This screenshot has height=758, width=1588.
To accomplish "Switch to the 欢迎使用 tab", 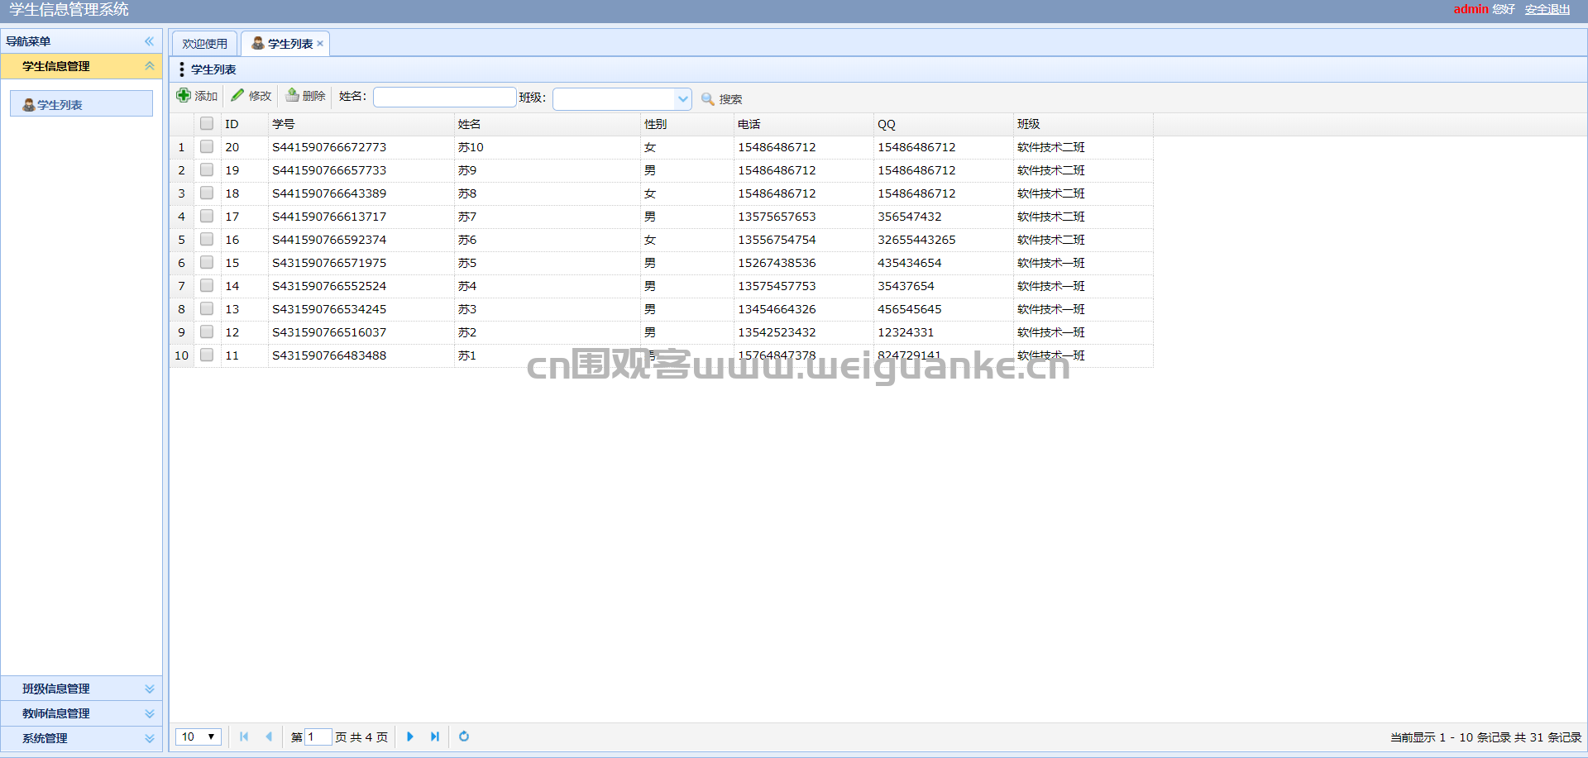I will (204, 44).
